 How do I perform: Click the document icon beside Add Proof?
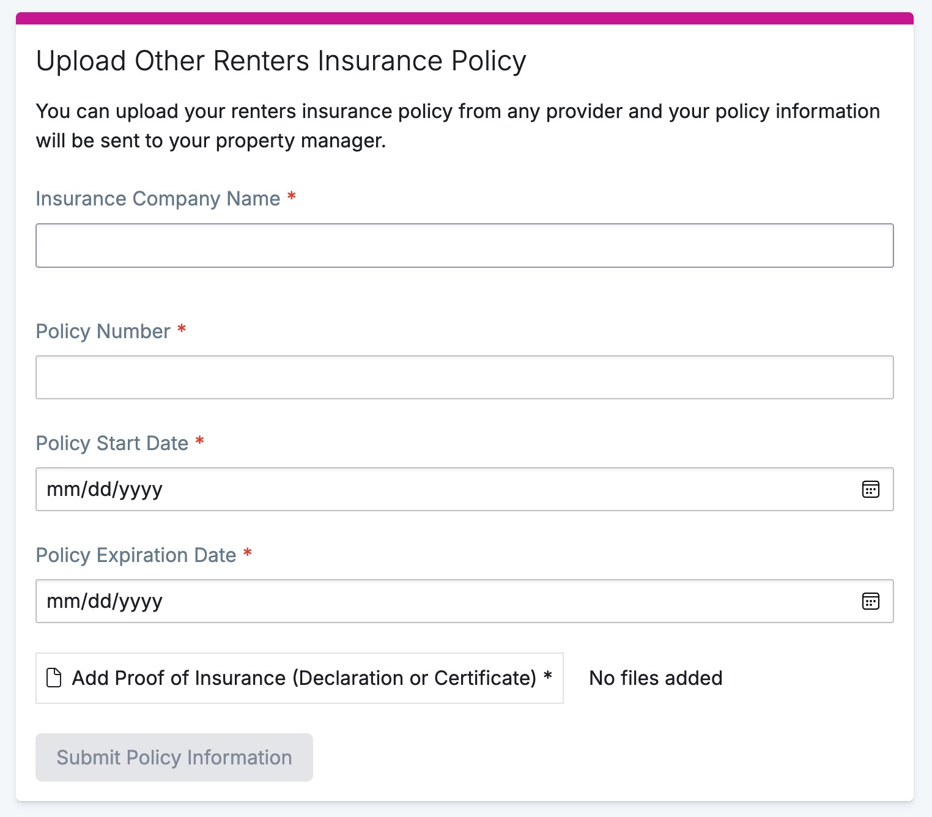point(54,678)
